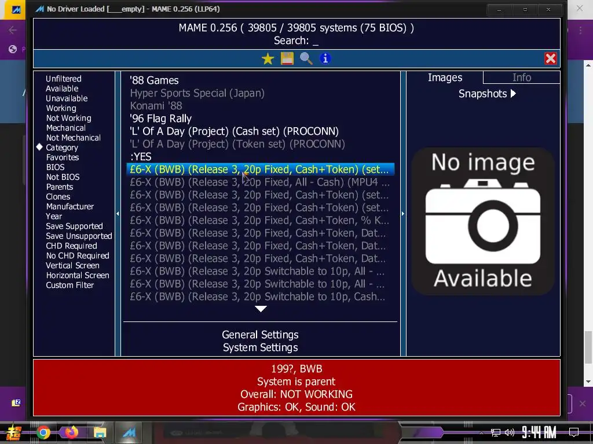The width and height of the screenshot is (593, 444).
Task: Select the Unfiltered filter
Action: click(64, 79)
